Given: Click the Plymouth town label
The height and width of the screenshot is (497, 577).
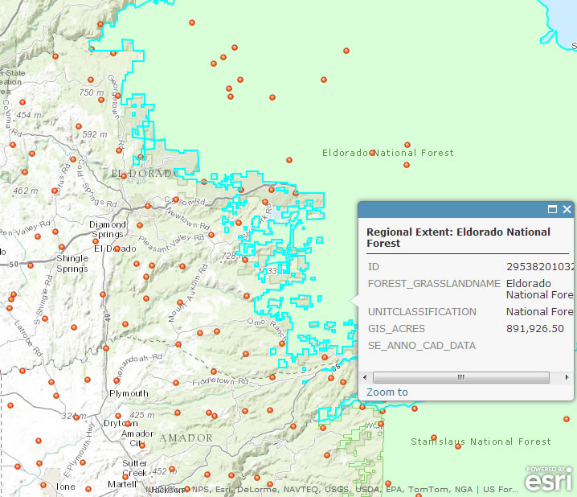Looking at the screenshot, I should [129, 393].
